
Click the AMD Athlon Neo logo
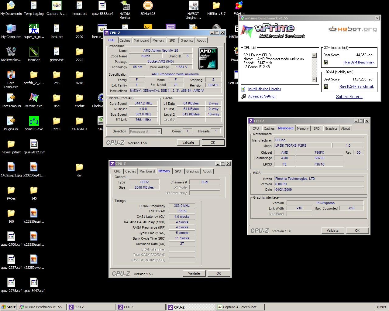(208, 59)
